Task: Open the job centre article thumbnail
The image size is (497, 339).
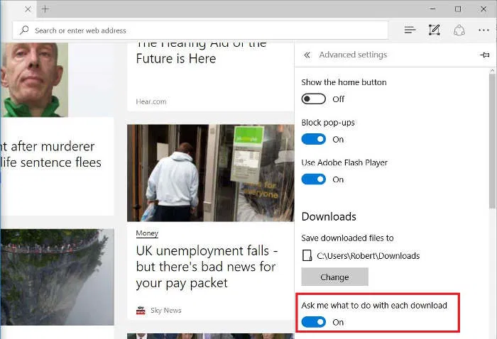Action: [211, 173]
